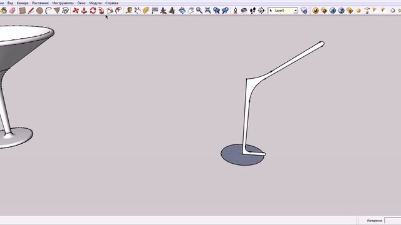The height and width of the screenshot is (225, 401).
Task: Open the Рисование menu
Action: click(40, 3)
